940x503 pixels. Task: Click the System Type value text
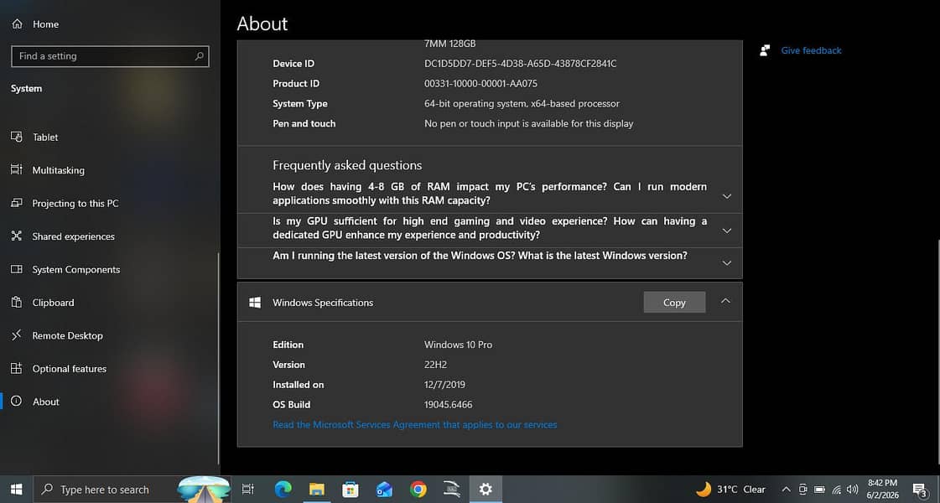tap(522, 104)
